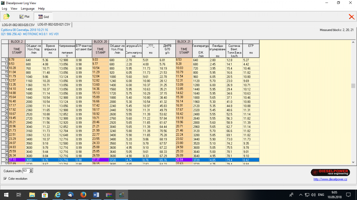The image size is (357, 200).
Task: Click the Dieselpower race engineering logo
Action: pos(331,173)
